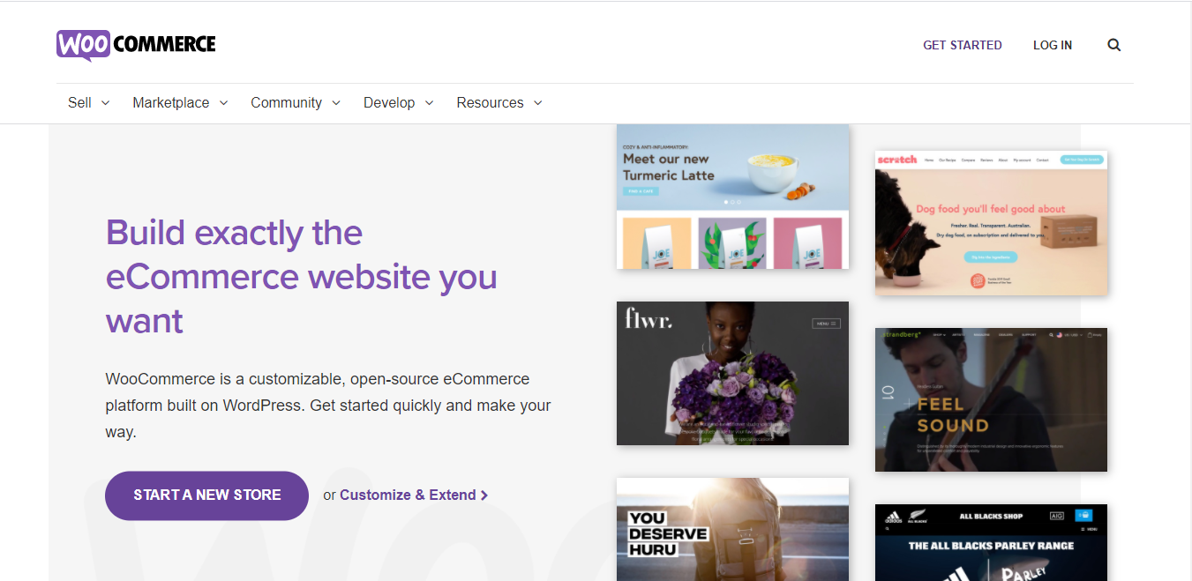Click the 'Build exactly the eCommerce website you want' heading
The width and height of the screenshot is (1192, 581).
click(x=302, y=277)
